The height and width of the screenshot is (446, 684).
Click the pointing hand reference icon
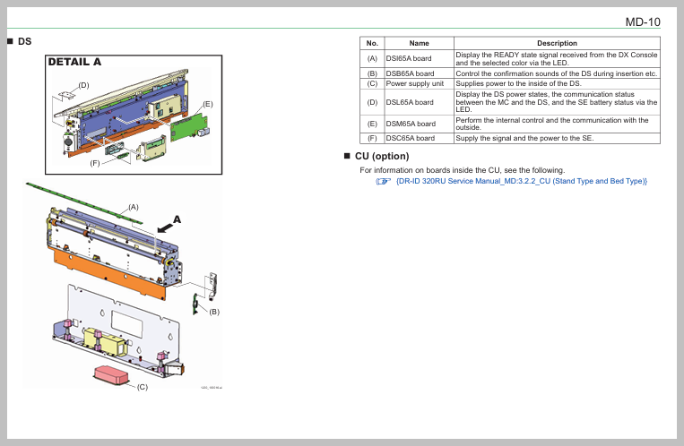click(384, 182)
